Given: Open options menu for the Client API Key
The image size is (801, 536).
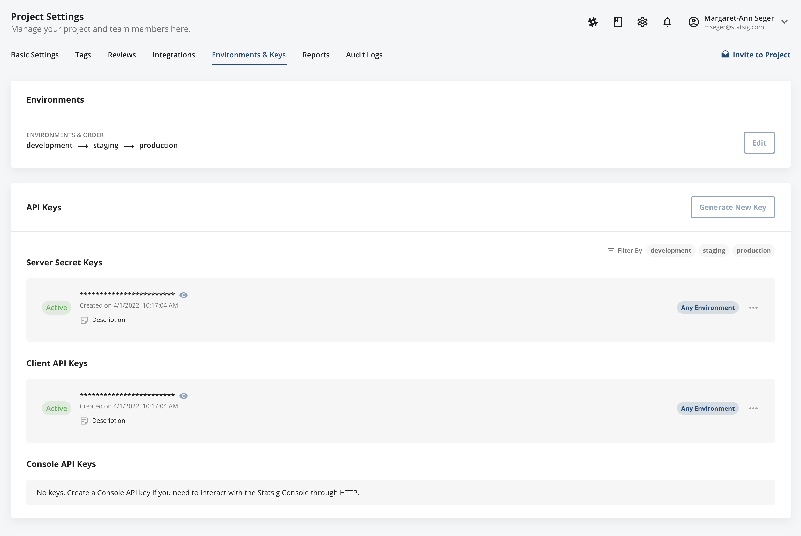Looking at the screenshot, I should [x=754, y=408].
